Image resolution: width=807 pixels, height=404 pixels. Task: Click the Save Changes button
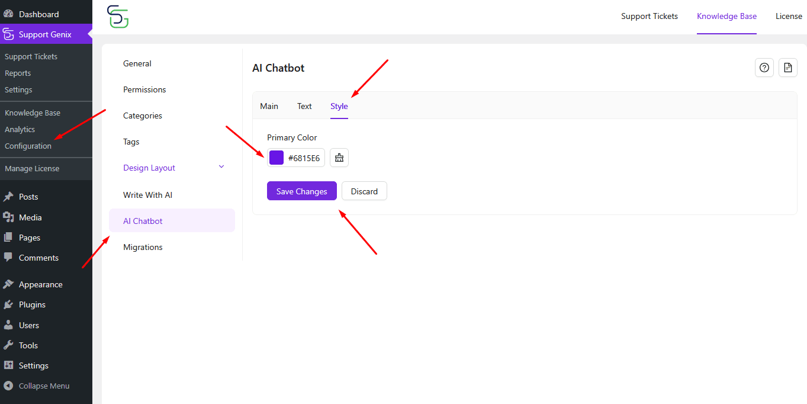pyautogui.click(x=302, y=191)
